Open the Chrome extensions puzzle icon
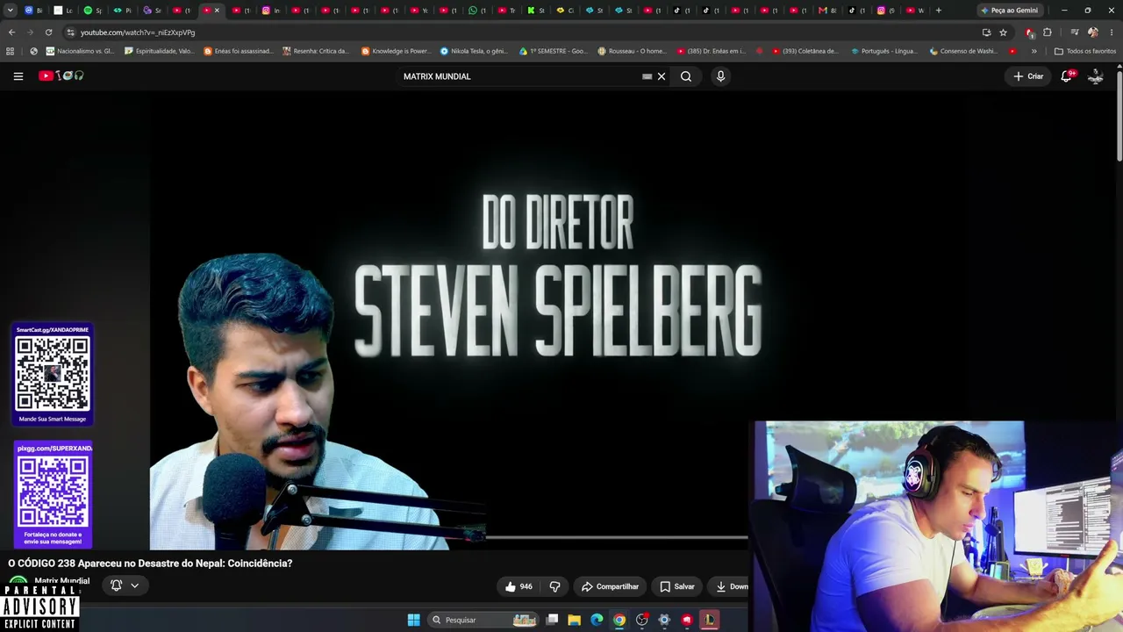 click(x=1047, y=32)
